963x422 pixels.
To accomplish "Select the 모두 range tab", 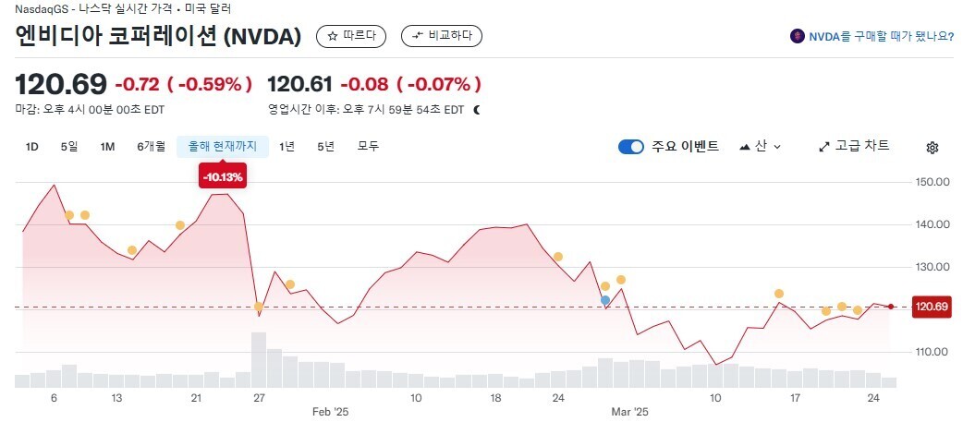I will click(368, 147).
